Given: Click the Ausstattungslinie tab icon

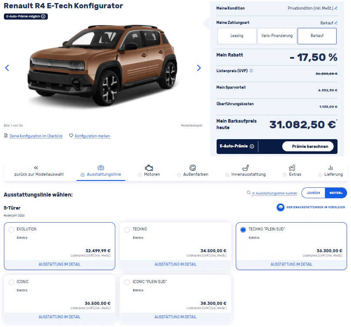Looking at the screenshot, I should [x=101, y=168].
